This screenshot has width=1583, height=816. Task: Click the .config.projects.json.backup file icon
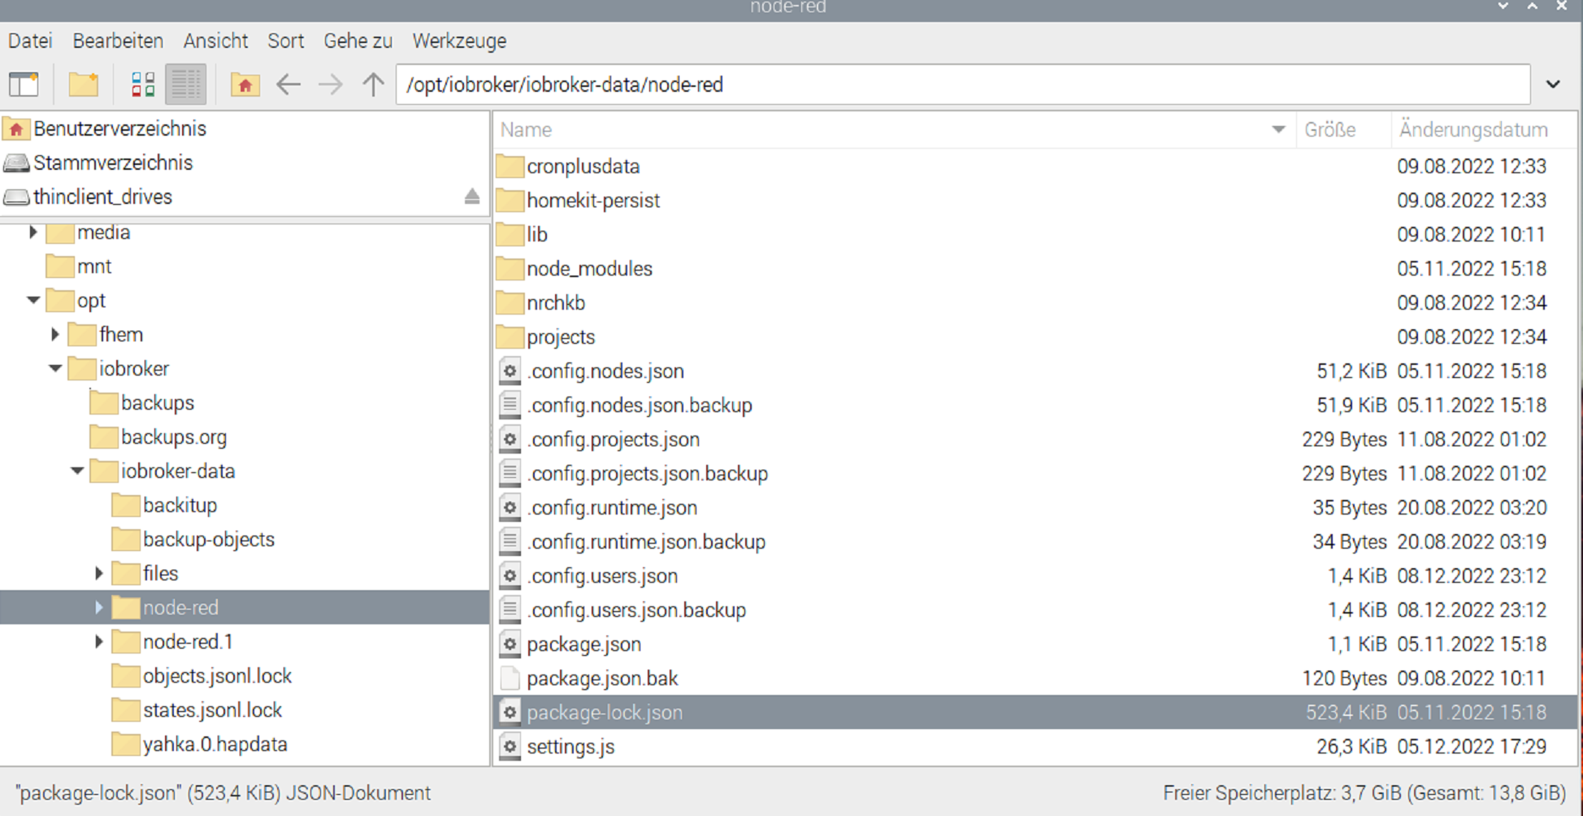pos(510,474)
